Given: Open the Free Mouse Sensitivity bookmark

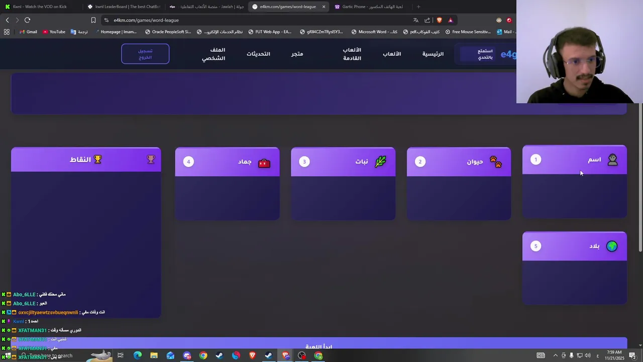Looking at the screenshot, I should 468,32.
